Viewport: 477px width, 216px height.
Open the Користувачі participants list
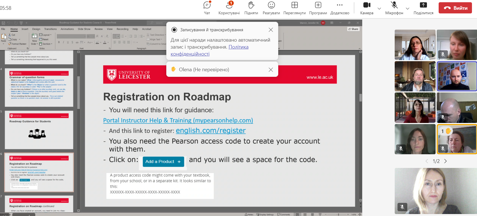click(229, 8)
